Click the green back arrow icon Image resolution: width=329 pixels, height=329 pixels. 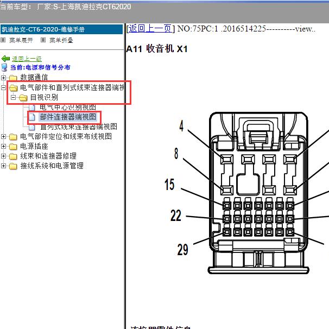click(5, 59)
